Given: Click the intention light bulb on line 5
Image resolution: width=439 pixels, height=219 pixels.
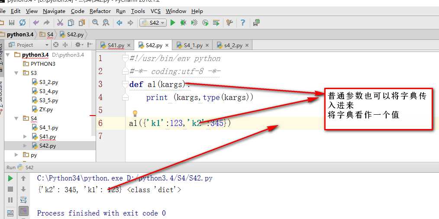Looking at the screenshot, I should [135, 113].
